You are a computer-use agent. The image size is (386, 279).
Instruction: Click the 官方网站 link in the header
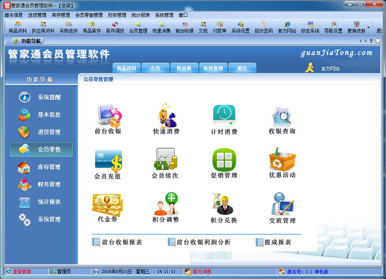coord(330,68)
